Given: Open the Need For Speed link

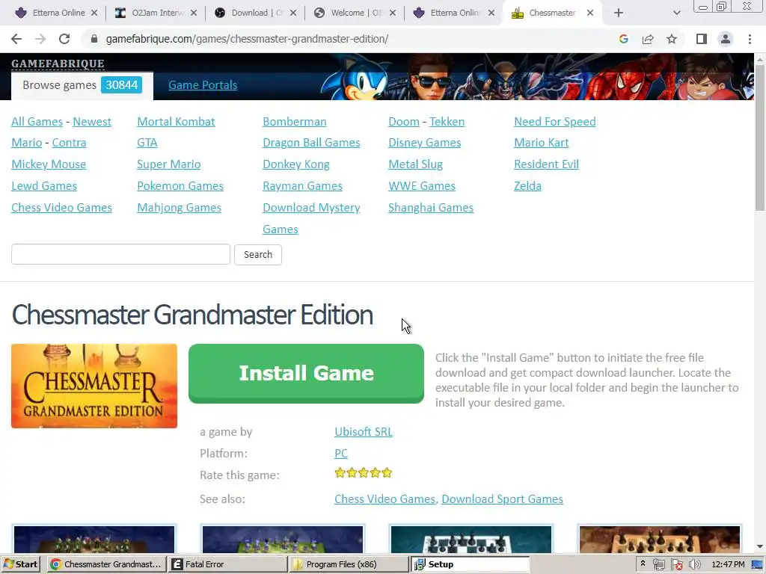Looking at the screenshot, I should point(554,122).
